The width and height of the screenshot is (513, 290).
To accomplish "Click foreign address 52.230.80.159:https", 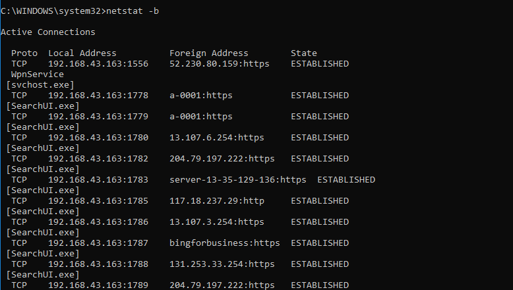I will [220, 64].
